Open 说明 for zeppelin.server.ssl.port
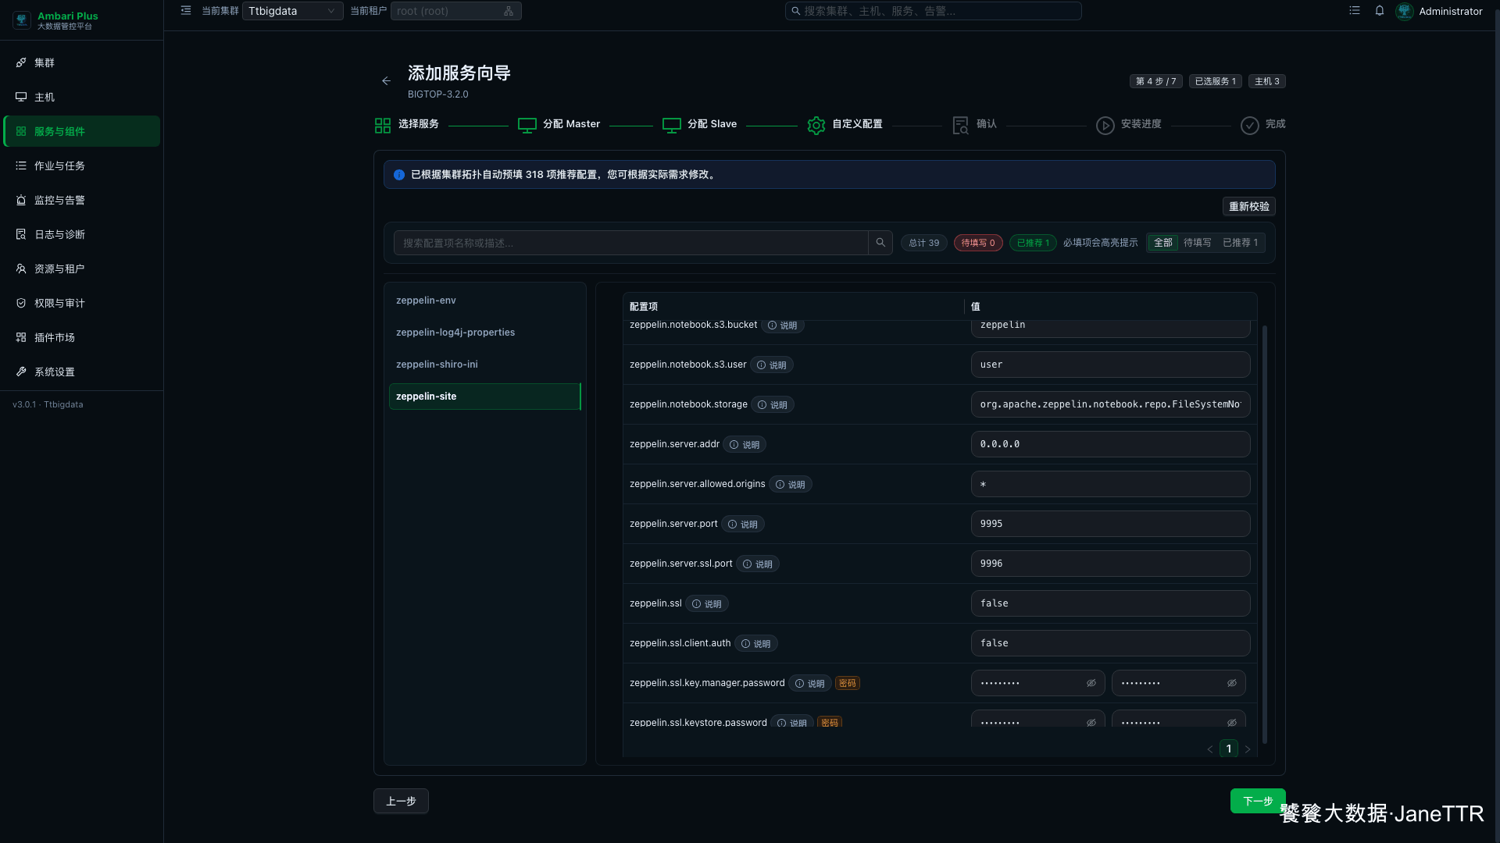The height and width of the screenshot is (843, 1500). tap(758, 564)
